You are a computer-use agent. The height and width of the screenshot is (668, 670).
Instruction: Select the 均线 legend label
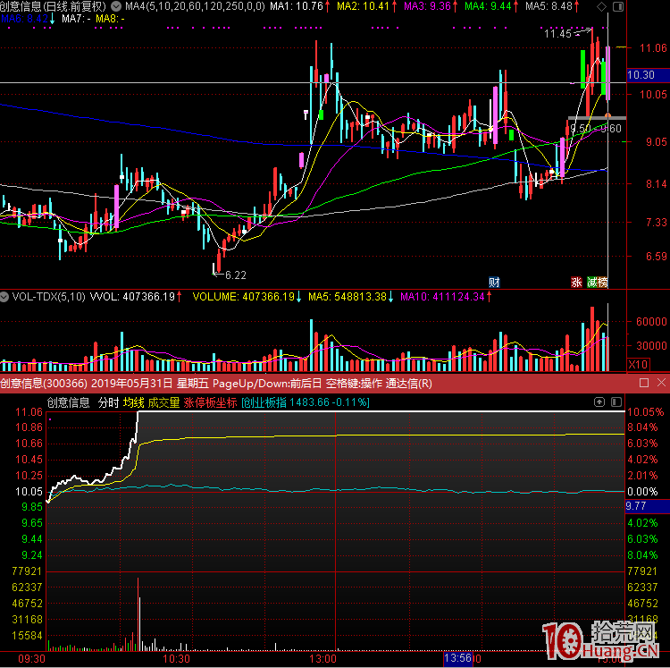point(133,402)
